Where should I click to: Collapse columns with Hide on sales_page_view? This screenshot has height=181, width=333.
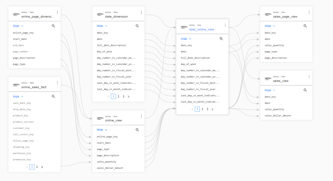(x=270, y=26)
